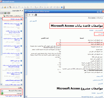Open 'مواصفات Access' search result
104x98 pixels.
coord(15,19)
